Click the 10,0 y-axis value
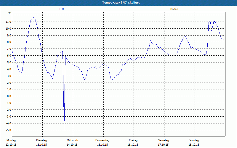Screen dimensions: 237x148 (x=9, y=29)
